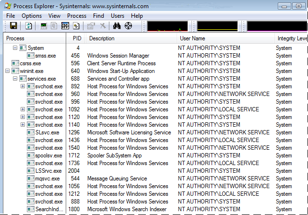308x215 pixels.
Task: Open the Find menu
Action: (x=99, y=16)
